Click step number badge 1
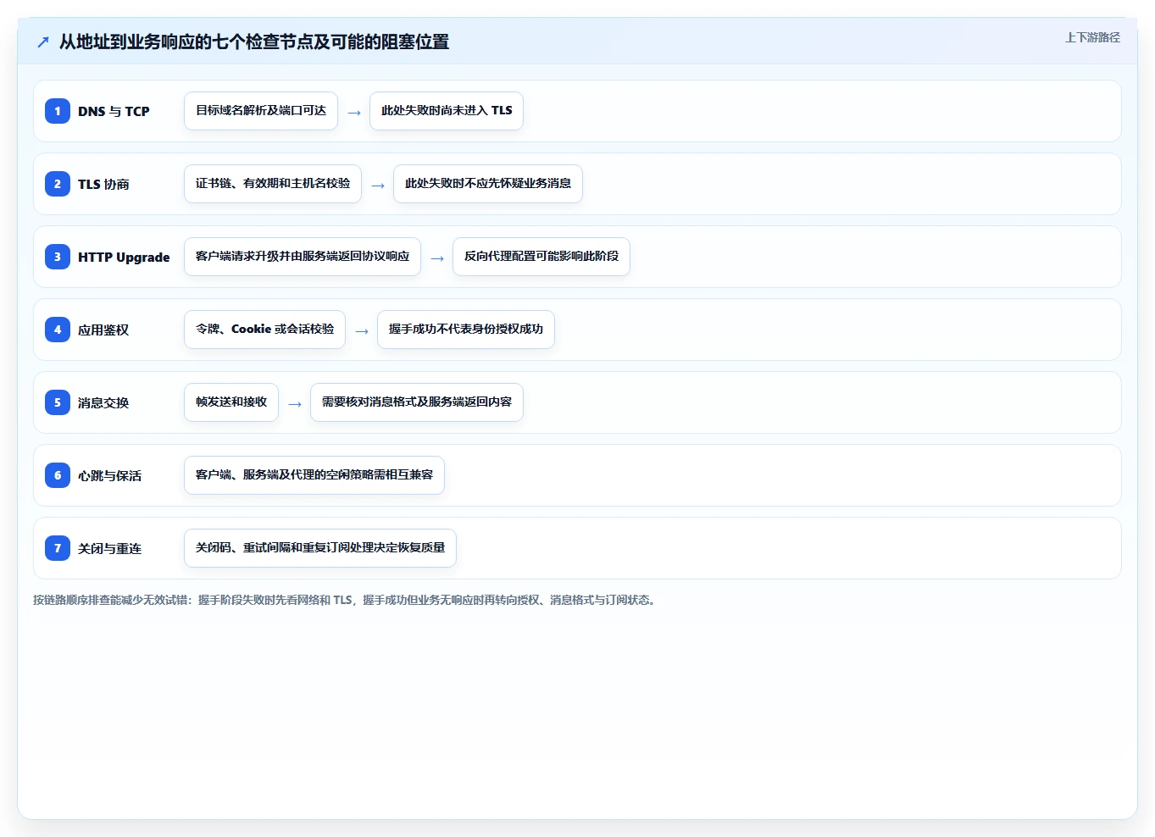1155x837 pixels. coord(58,111)
